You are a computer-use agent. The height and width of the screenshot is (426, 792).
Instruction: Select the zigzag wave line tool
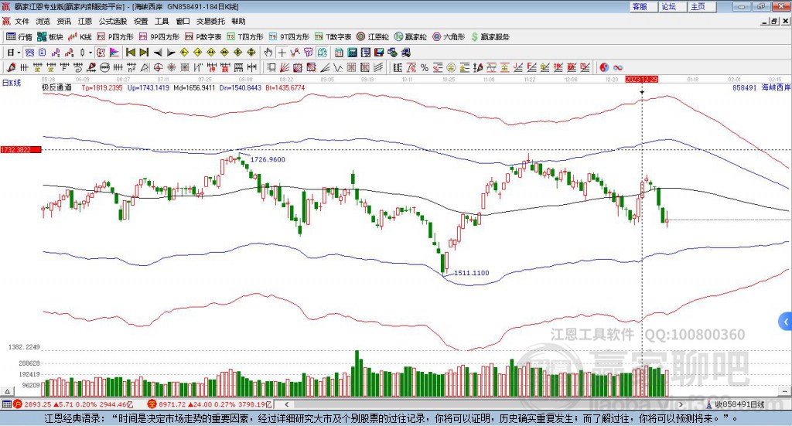click(337, 67)
